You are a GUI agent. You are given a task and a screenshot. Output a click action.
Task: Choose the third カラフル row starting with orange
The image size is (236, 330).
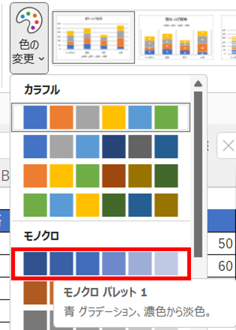101,176
